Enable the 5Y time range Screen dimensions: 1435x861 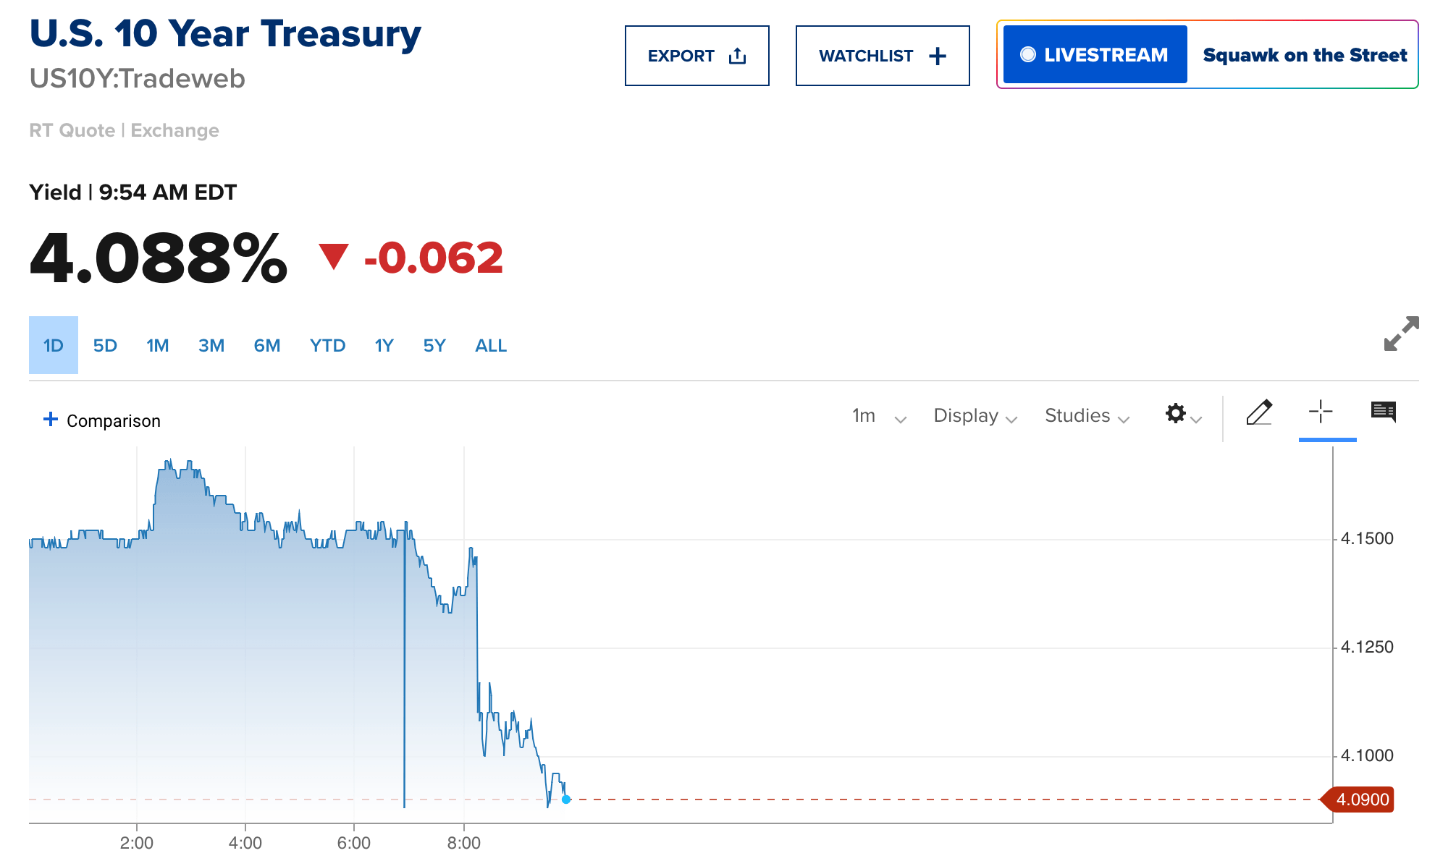(434, 345)
